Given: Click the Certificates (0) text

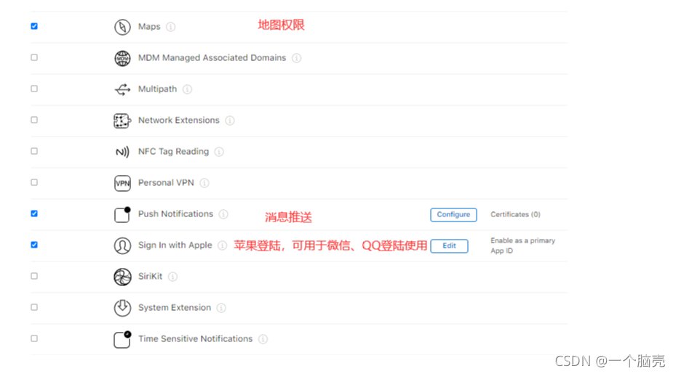Looking at the screenshot, I should pyautogui.click(x=515, y=214).
